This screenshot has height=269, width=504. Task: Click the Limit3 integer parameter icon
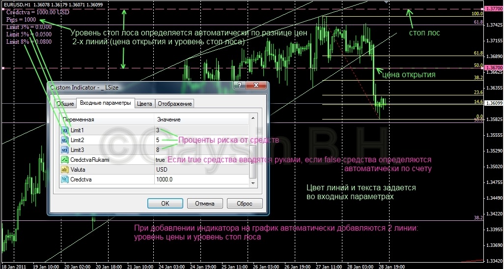[x=65, y=150]
